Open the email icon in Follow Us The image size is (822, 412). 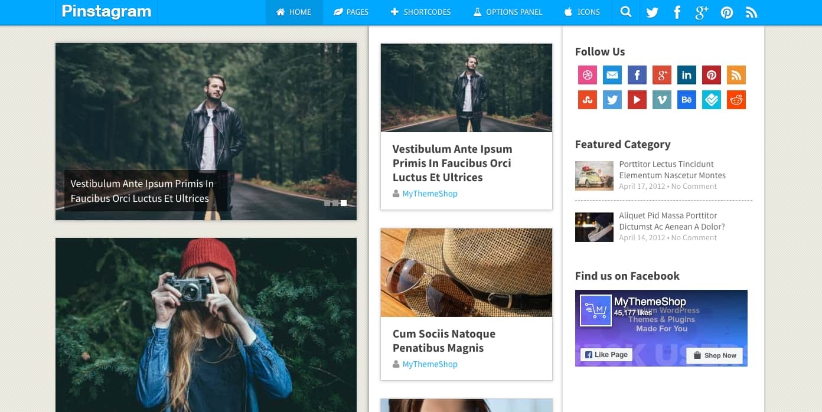click(612, 75)
